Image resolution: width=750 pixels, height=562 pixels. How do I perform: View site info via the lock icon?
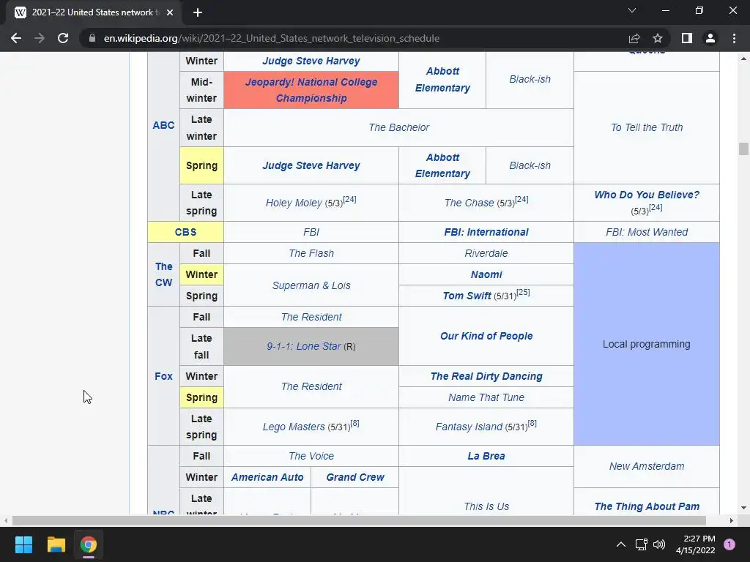92,38
